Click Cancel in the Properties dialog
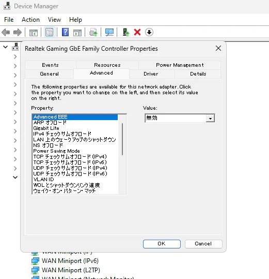Viewport: 269px width, 279px height. (x=203, y=244)
